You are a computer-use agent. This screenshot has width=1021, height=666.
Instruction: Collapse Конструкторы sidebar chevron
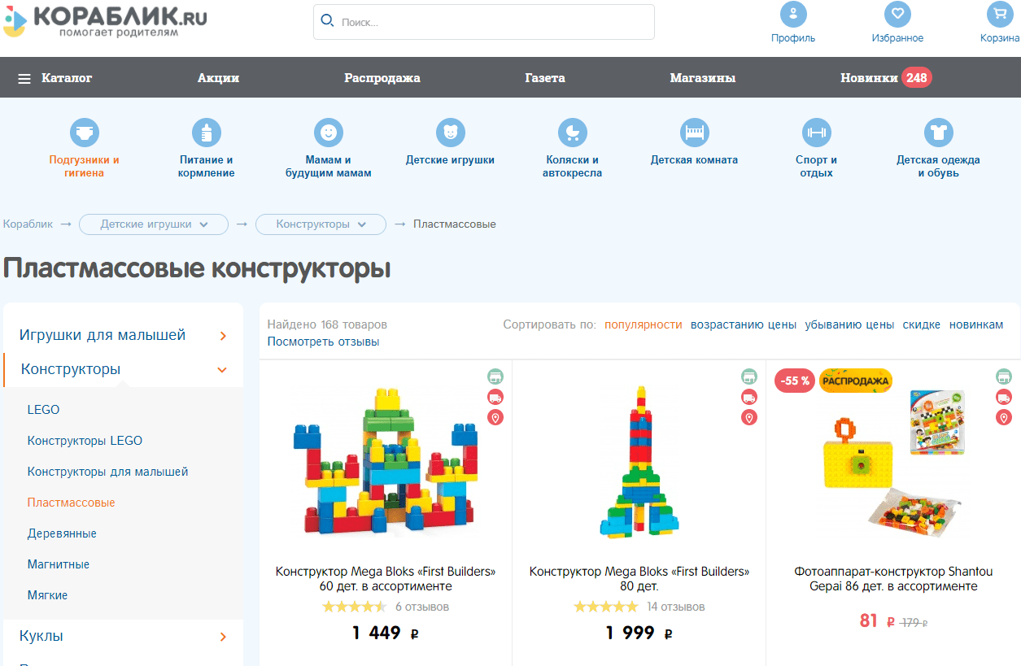click(x=222, y=370)
